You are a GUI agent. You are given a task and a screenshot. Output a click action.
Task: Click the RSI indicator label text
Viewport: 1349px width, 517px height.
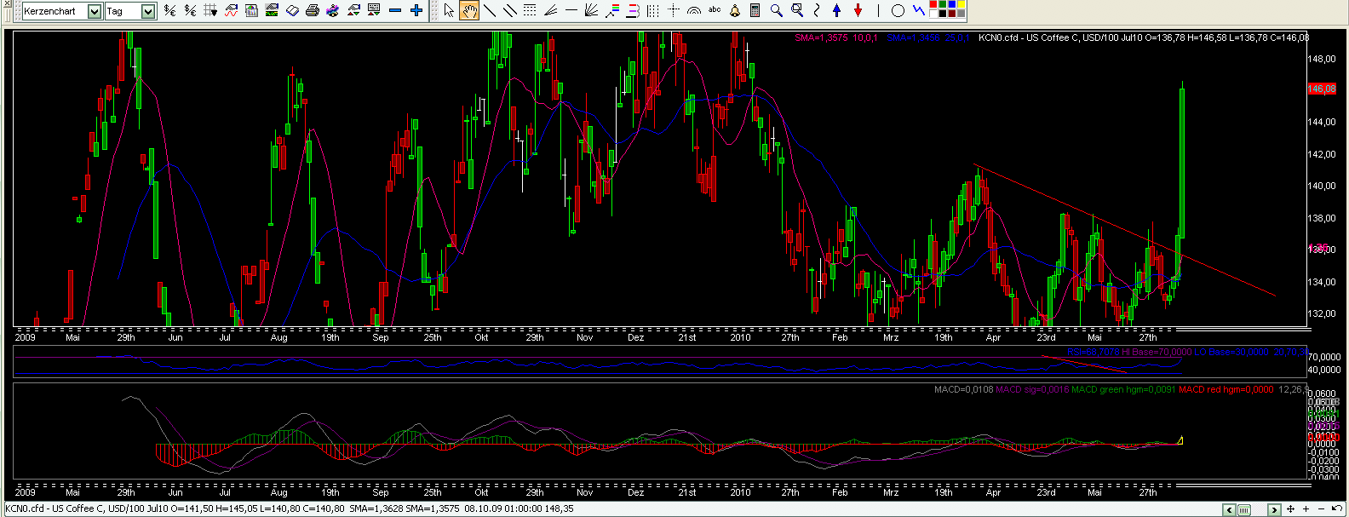click(1093, 352)
